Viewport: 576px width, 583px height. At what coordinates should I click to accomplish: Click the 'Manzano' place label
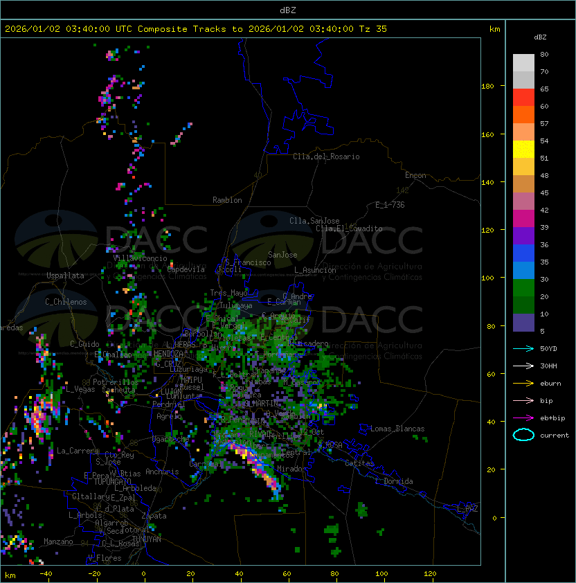point(58,541)
